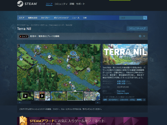Select the highlighted river screenshot thumbnail
The image size is (167, 125).
click(75, 96)
